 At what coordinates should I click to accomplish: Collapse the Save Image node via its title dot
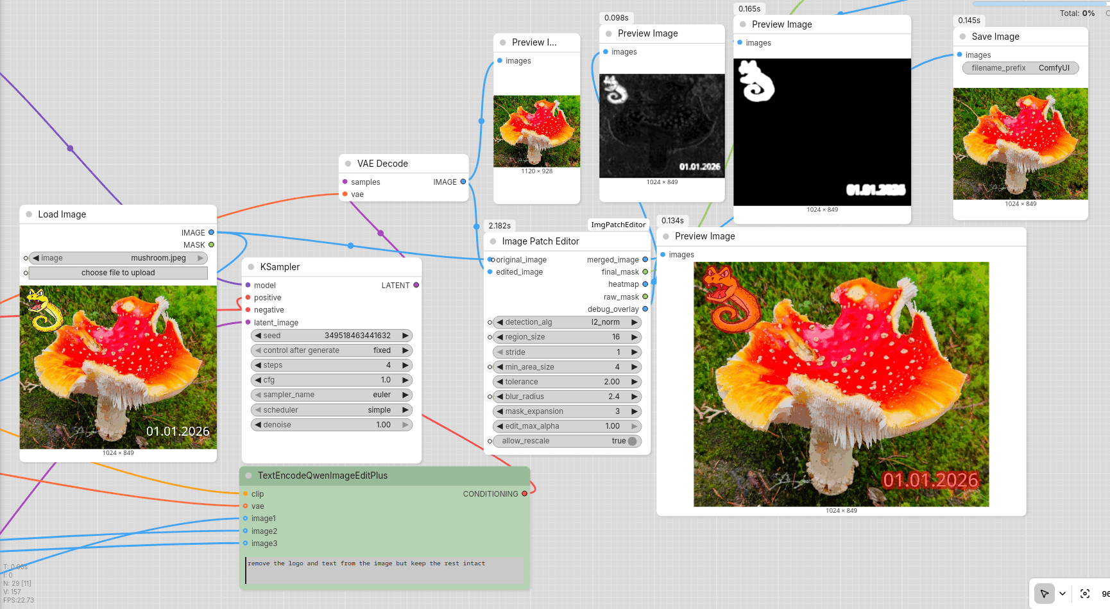(x=962, y=37)
